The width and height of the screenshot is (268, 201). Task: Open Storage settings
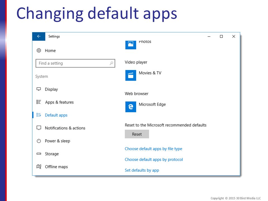pyautogui.click(x=52, y=154)
